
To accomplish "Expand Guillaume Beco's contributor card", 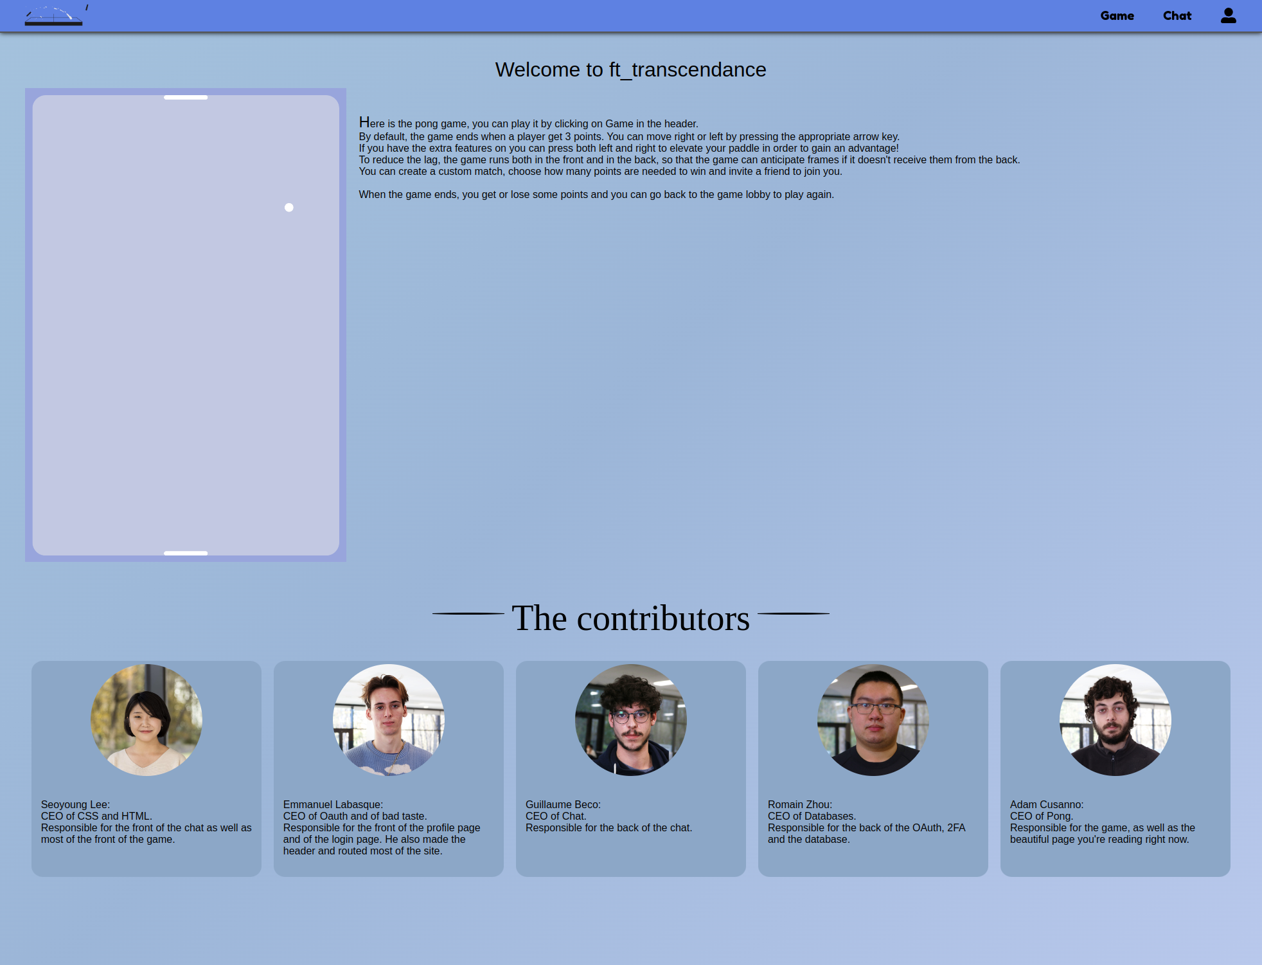I will click(631, 768).
